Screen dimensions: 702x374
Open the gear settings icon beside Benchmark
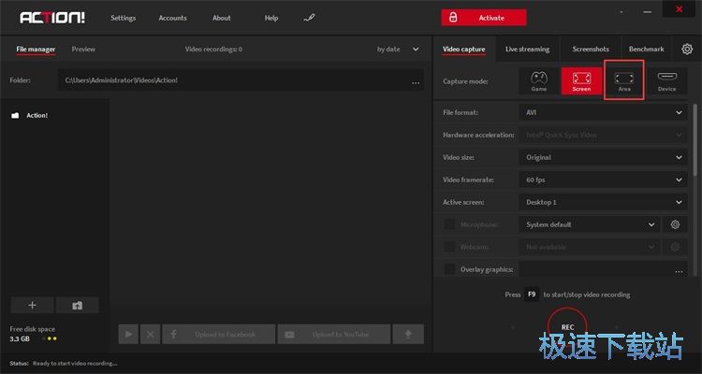pyautogui.click(x=687, y=50)
